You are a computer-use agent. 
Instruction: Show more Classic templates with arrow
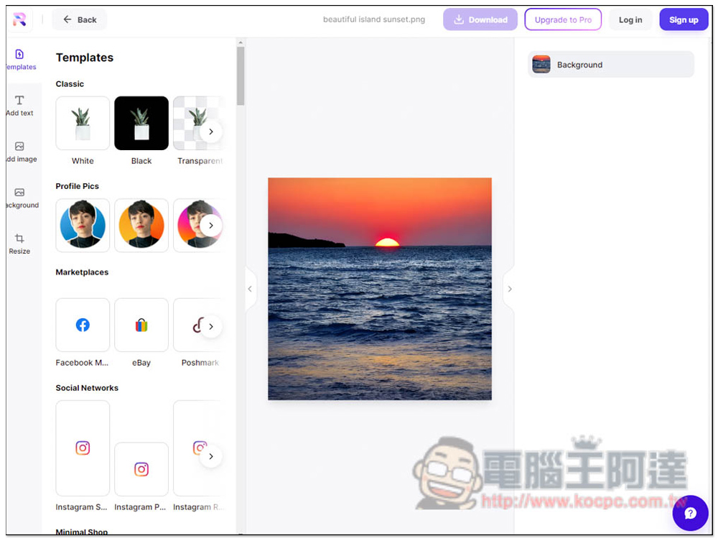click(210, 132)
